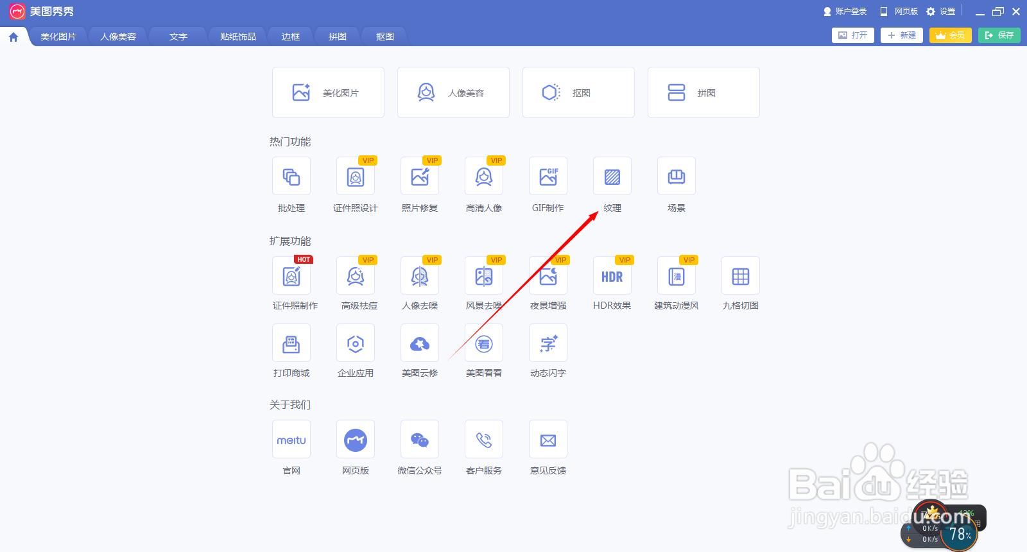Open the large 抠图 card
The image size is (1027, 552).
[x=578, y=92]
